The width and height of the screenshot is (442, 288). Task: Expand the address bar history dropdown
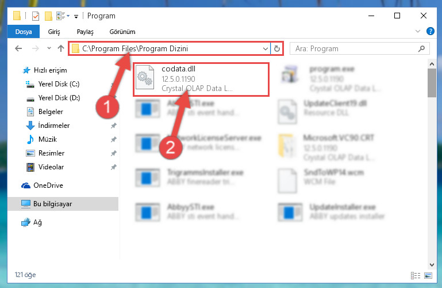(x=265, y=48)
